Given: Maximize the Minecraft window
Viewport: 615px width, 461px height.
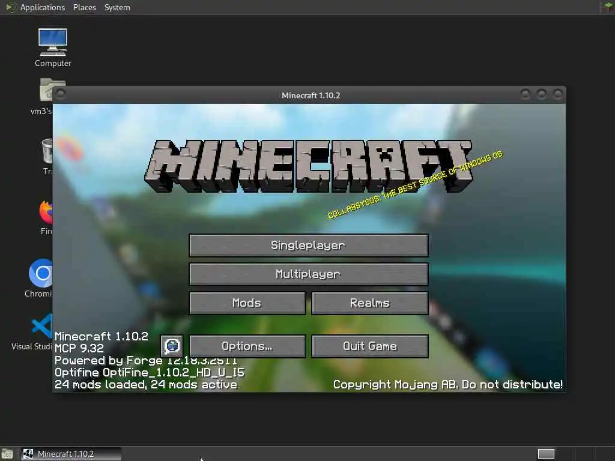Looking at the screenshot, I should 542,94.
